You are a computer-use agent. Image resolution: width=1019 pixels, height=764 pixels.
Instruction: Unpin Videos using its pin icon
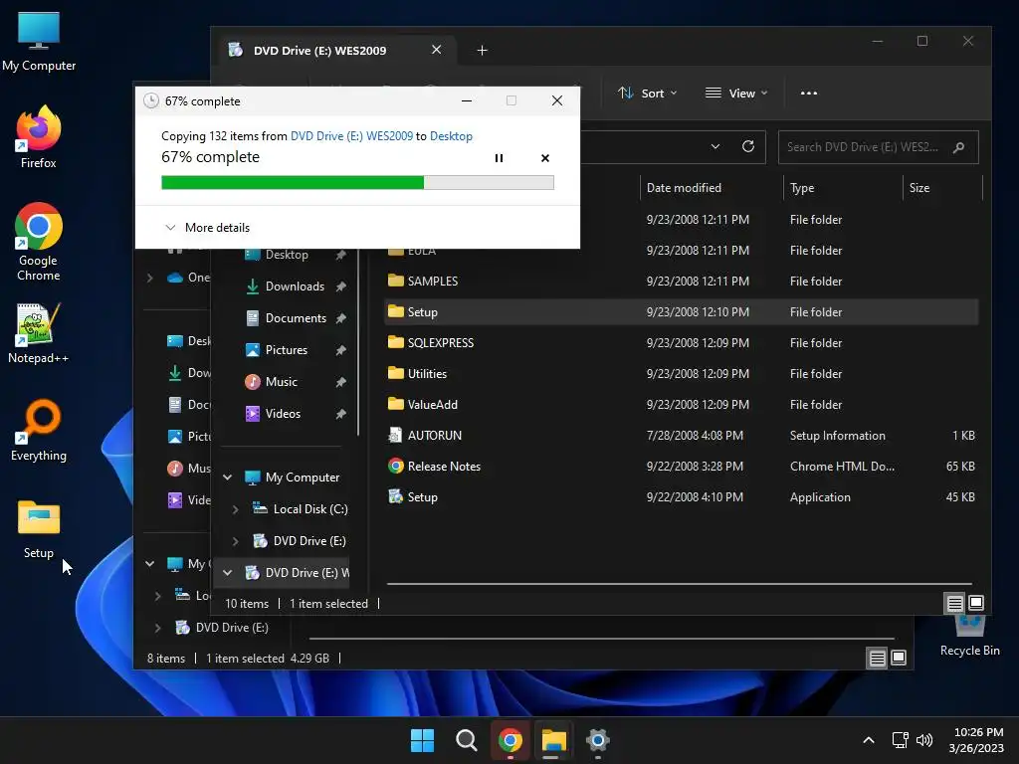[340, 414]
